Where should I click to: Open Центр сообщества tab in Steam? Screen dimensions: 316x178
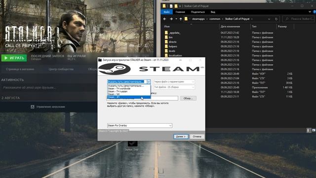coord(61,69)
